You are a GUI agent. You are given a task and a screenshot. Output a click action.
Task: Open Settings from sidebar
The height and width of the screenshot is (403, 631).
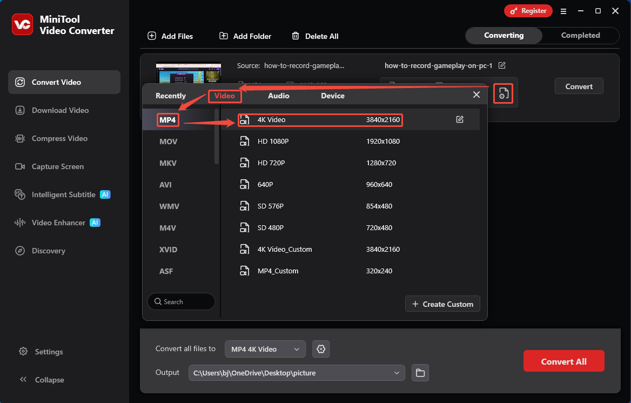point(41,352)
